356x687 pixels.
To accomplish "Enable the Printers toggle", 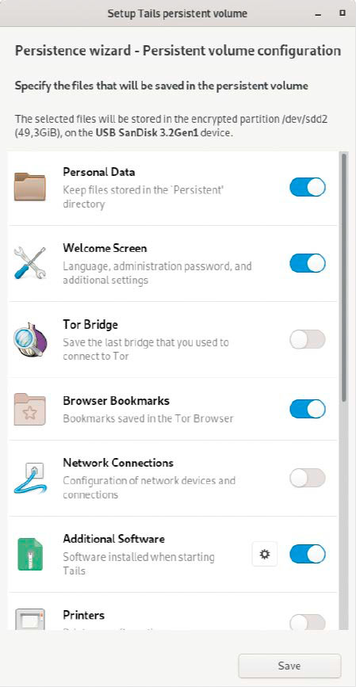I will [x=308, y=622].
